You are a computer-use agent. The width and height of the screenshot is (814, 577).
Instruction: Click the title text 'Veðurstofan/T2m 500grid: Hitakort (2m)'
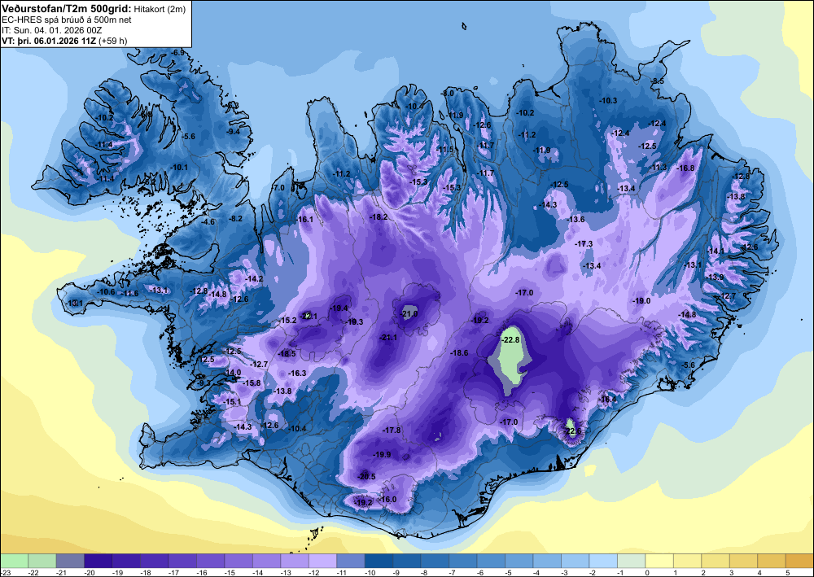tap(93, 8)
